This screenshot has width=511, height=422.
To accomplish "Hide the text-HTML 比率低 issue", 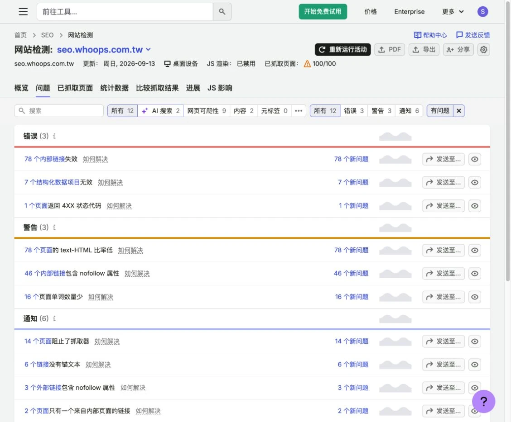I will coord(475,250).
